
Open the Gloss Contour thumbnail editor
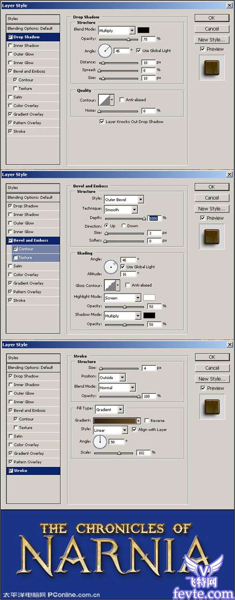point(109,285)
